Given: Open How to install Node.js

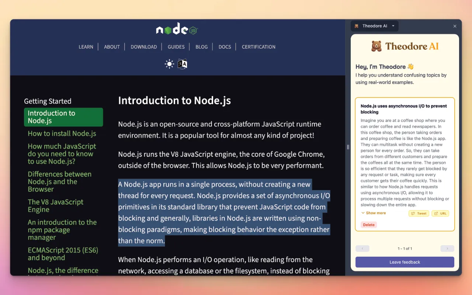Looking at the screenshot, I should 62,133.
